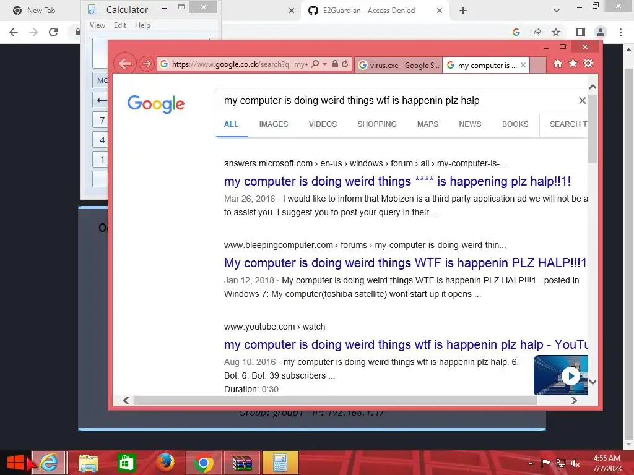Click the www.youtube.com › watch breadcrumb
This screenshot has height=475, width=634.
click(274, 327)
